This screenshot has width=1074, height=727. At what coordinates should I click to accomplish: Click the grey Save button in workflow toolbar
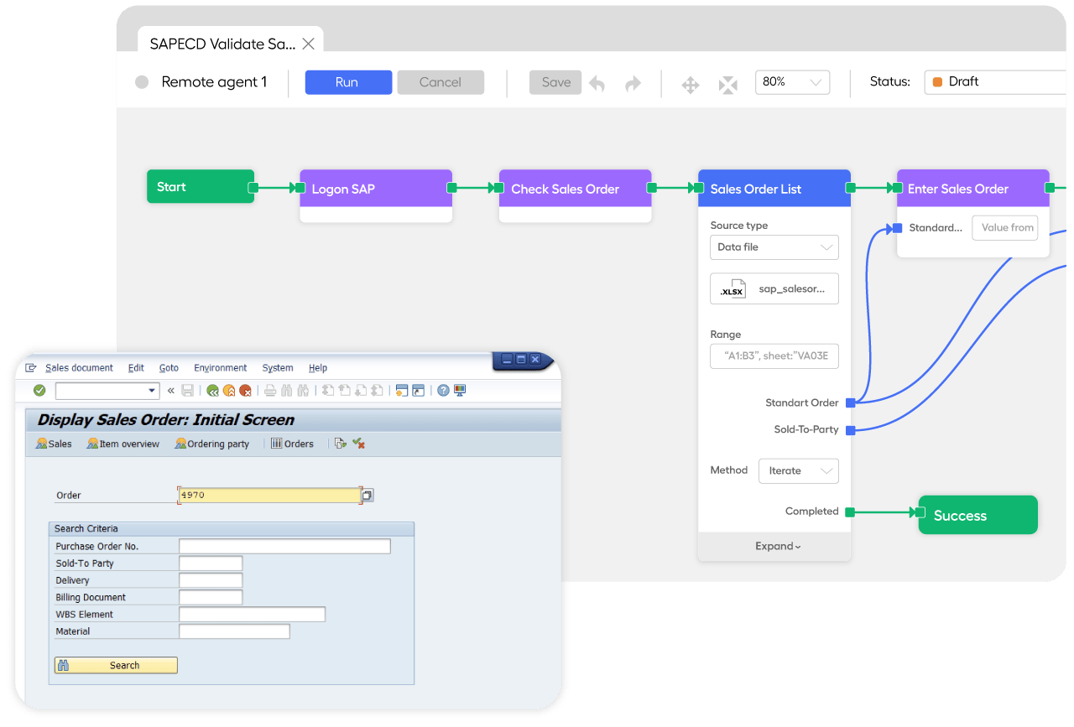(555, 82)
